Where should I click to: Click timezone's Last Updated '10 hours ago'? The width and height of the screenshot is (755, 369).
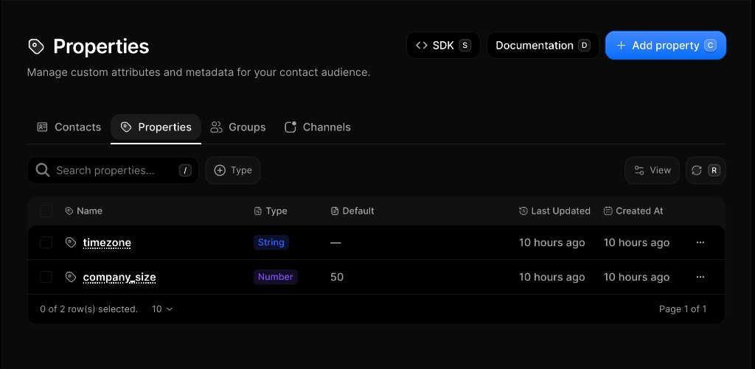pyautogui.click(x=552, y=242)
